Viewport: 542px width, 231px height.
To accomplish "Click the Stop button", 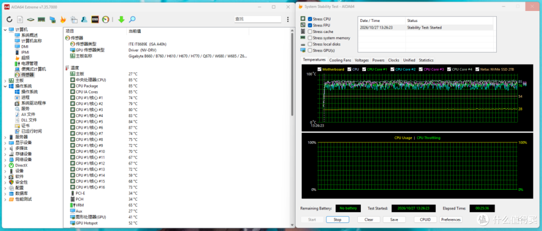I will point(338,219).
